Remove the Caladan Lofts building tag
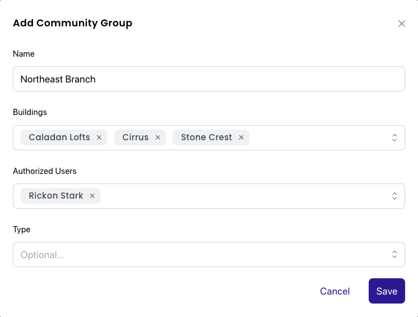The height and width of the screenshot is (317, 418). (99, 137)
